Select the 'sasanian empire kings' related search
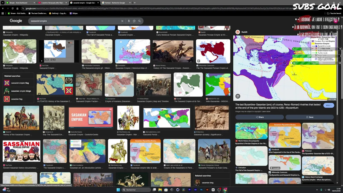 pyautogui.click(x=18, y=91)
